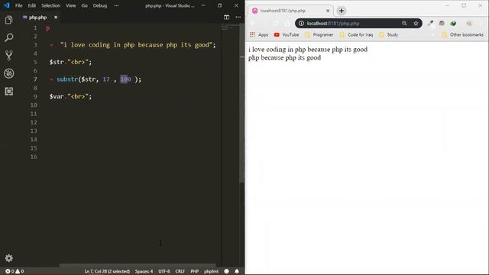The image size is (489, 275).
Task: Reload the browser page
Action: (x=275, y=24)
